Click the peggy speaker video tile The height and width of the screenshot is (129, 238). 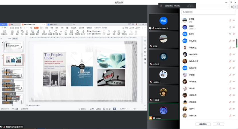click(163, 111)
